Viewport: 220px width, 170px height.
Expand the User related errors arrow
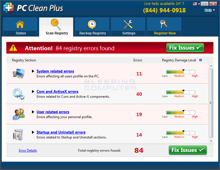pyautogui.click(x=33, y=112)
